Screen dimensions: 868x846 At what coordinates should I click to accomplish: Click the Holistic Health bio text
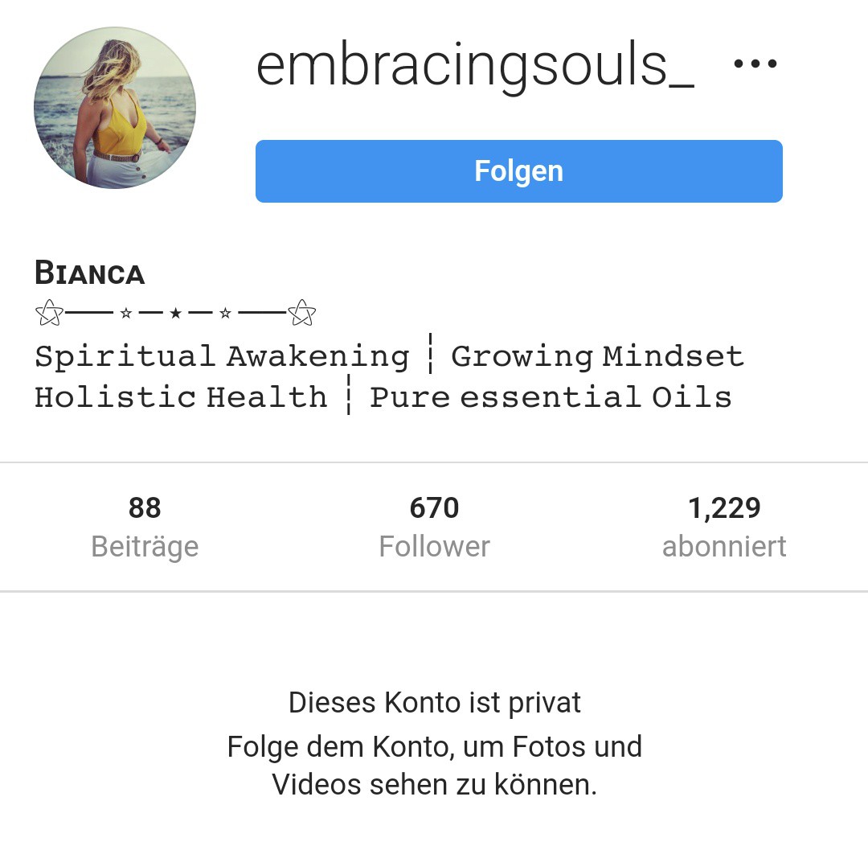[181, 397]
